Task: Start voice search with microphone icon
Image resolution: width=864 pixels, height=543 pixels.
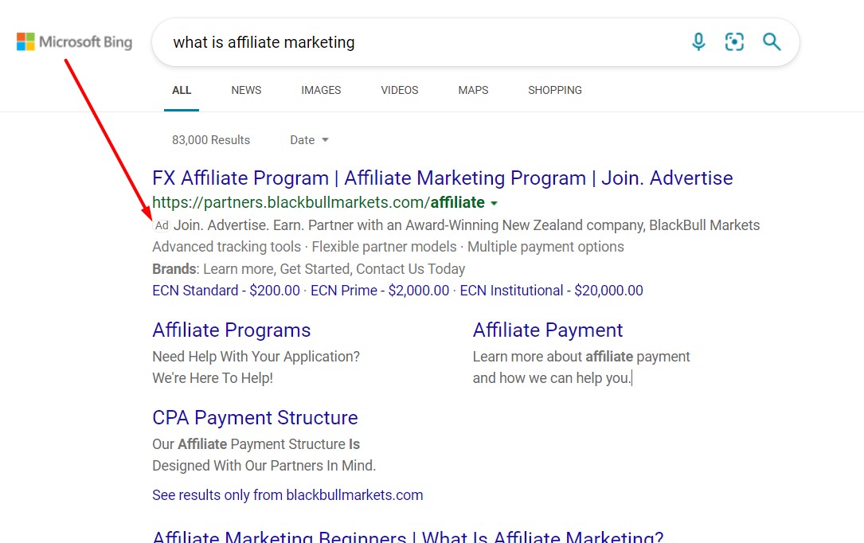Action: pos(698,42)
